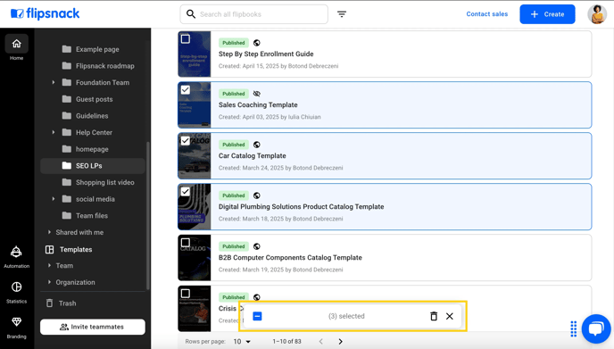Focus the Search all flipbooks field
Viewport: 614px width, 349px height.
click(253, 14)
